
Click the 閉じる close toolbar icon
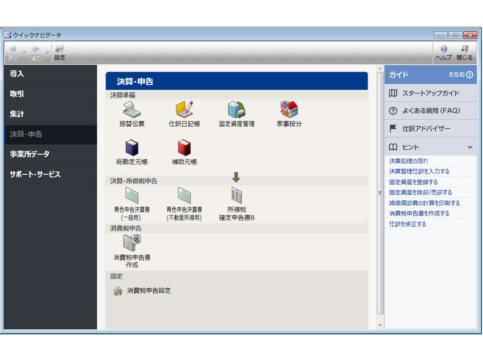[x=465, y=53]
